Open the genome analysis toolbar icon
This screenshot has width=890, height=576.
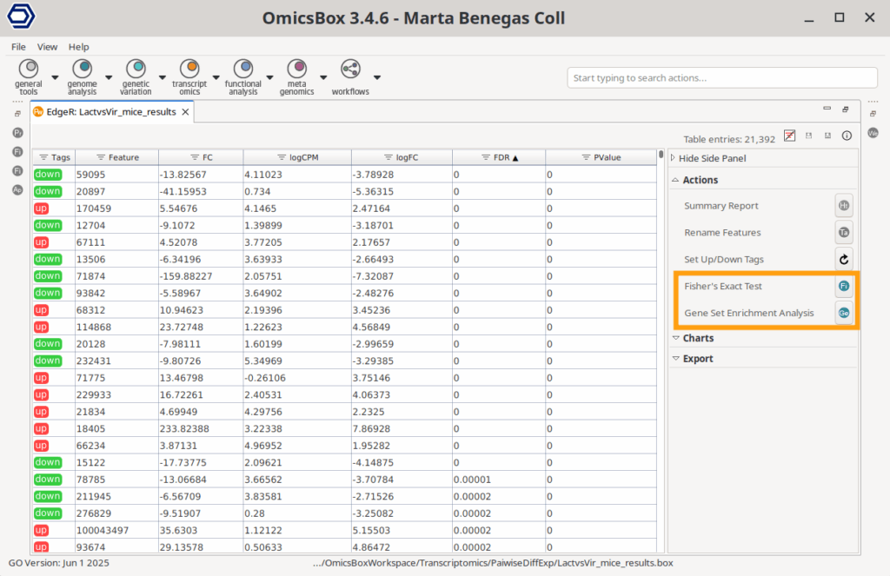[x=83, y=70]
